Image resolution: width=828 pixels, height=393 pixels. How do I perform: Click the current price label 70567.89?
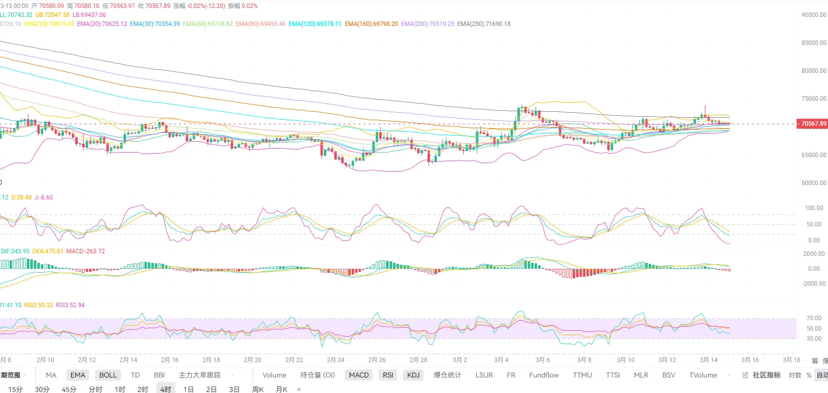(x=813, y=124)
